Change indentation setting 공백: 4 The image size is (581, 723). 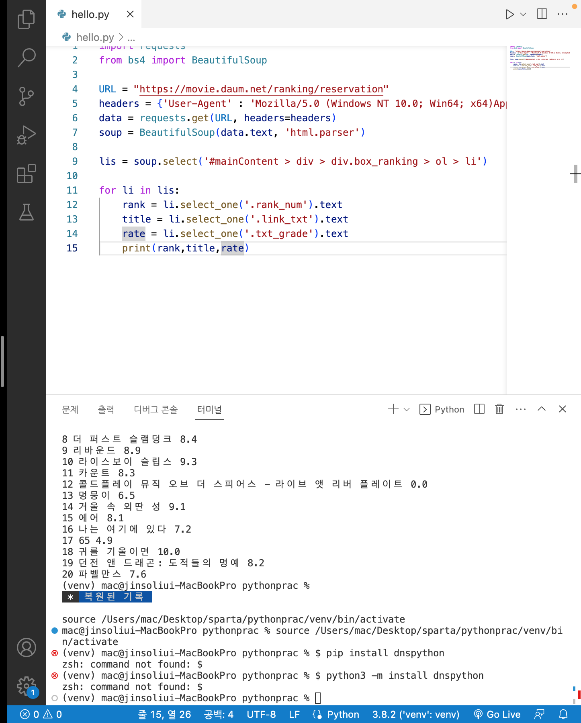(219, 714)
